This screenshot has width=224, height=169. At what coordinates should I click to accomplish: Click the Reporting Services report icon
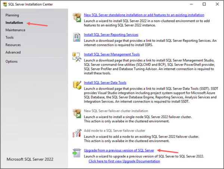(x=77, y=37)
